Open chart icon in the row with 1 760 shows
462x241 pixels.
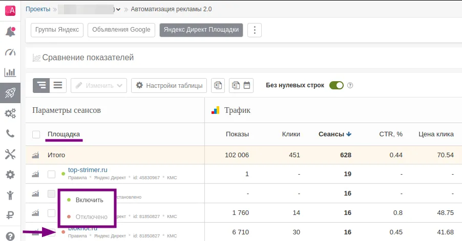tap(36, 213)
